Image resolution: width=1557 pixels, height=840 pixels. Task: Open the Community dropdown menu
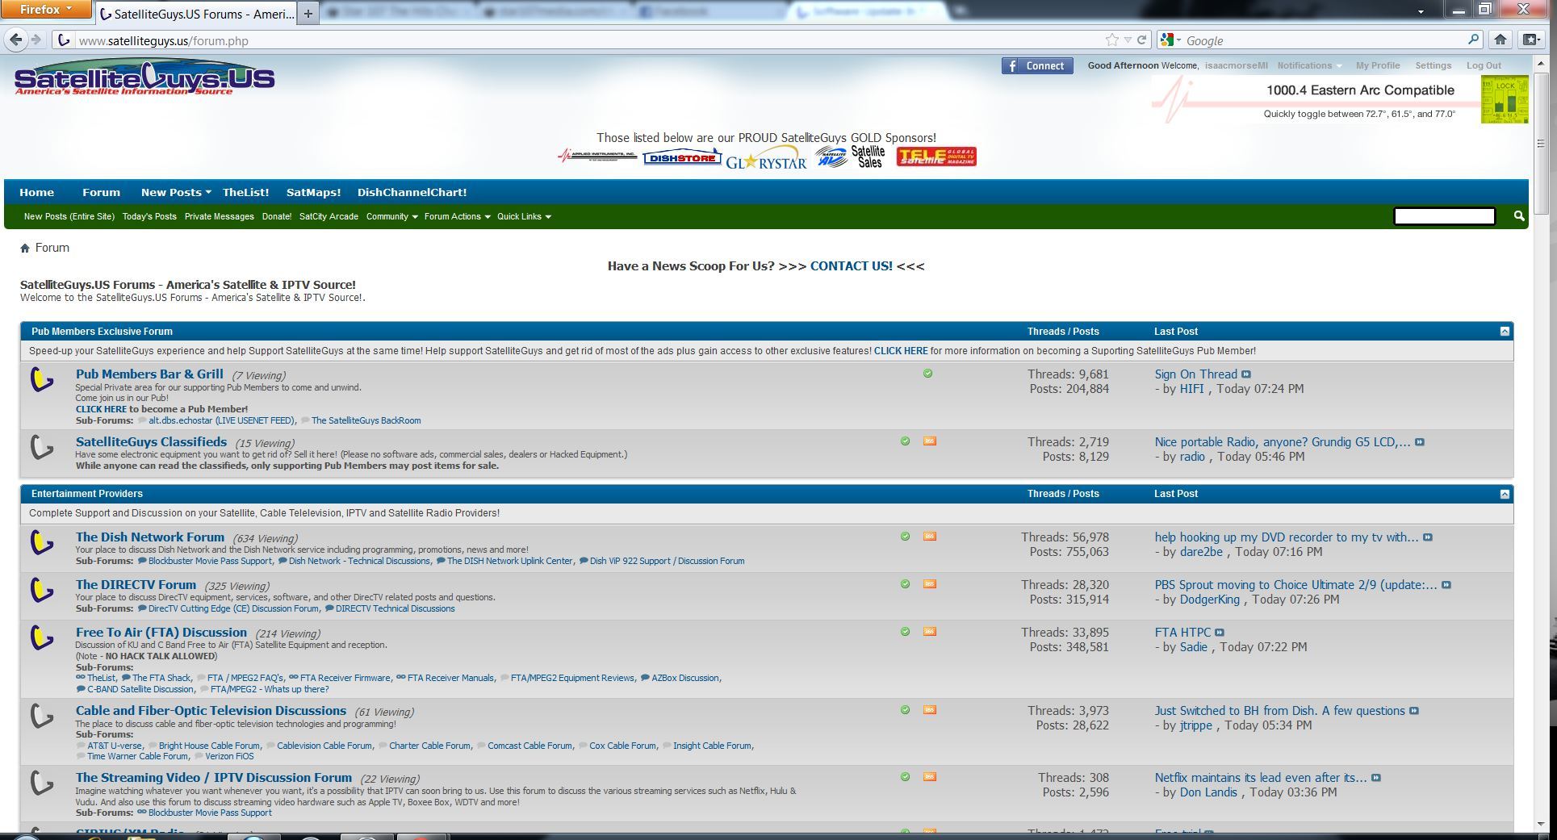[391, 216]
